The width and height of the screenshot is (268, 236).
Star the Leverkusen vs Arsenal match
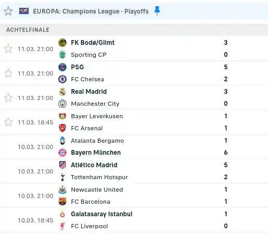(8, 122)
